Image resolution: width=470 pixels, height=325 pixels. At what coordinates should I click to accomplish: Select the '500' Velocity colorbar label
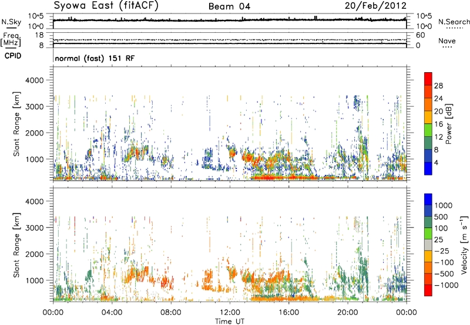pos(441,216)
